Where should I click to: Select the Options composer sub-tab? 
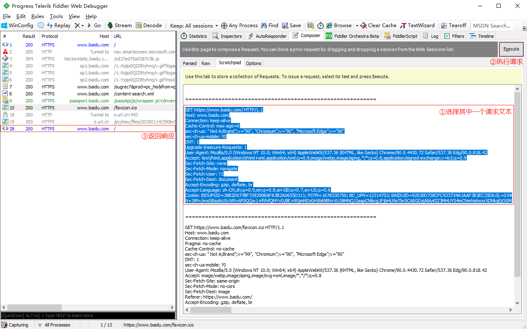point(254,63)
